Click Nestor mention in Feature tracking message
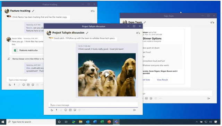The height and width of the screenshot is (126, 222). pyautogui.click(x=29, y=28)
